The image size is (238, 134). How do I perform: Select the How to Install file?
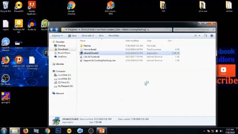(x=90, y=50)
